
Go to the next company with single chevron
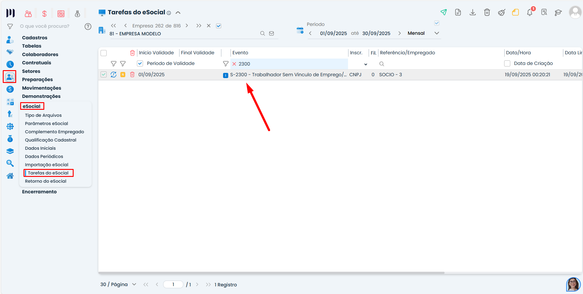(187, 26)
